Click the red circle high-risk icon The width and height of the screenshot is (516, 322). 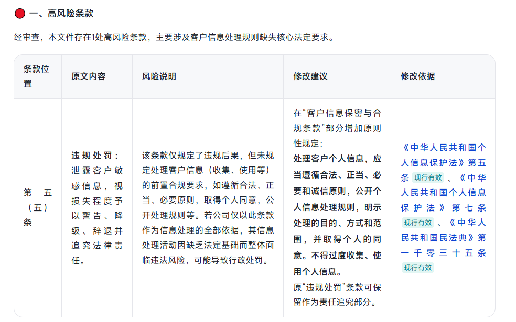pyautogui.click(x=20, y=14)
